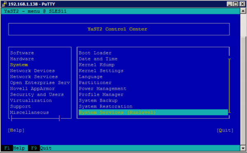Select the Software category
The height and width of the screenshot is (153, 247).
[22, 53]
